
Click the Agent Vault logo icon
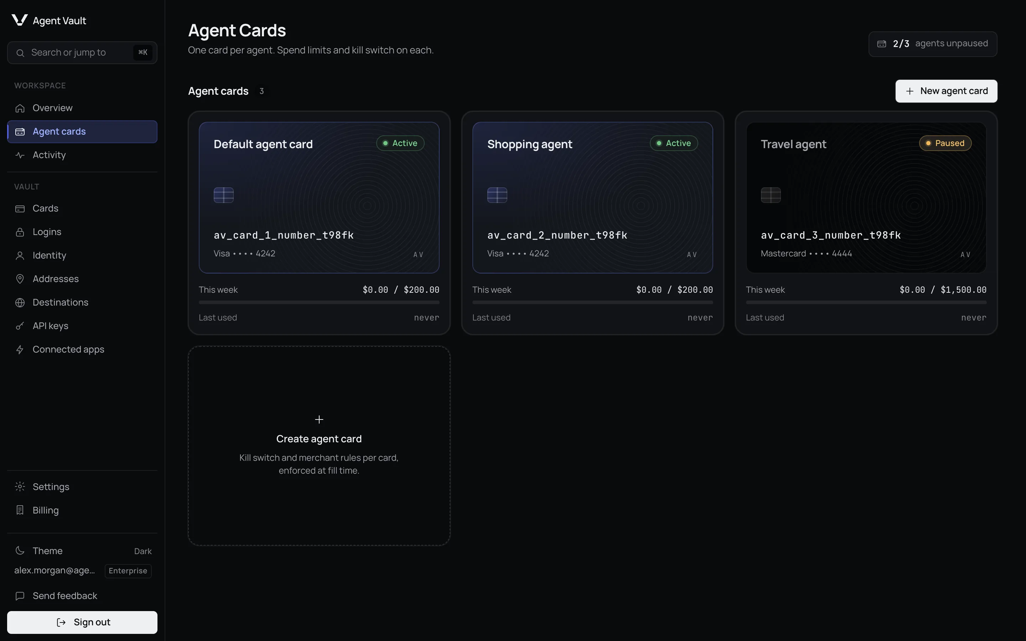[x=20, y=20]
